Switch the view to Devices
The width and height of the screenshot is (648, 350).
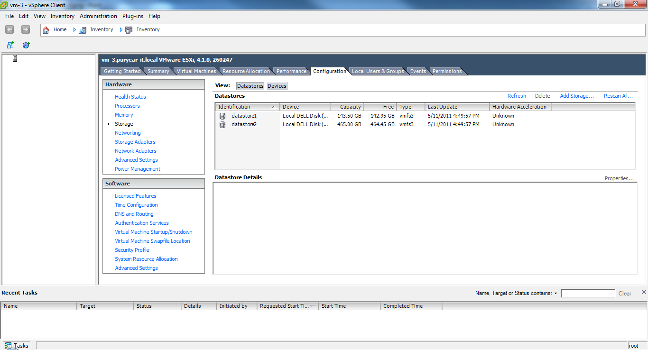(277, 86)
